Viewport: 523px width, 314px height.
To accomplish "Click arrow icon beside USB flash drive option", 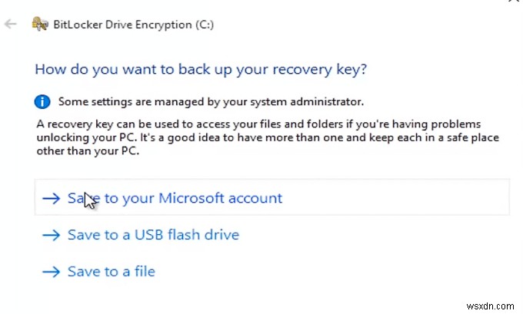I will click(52, 235).
